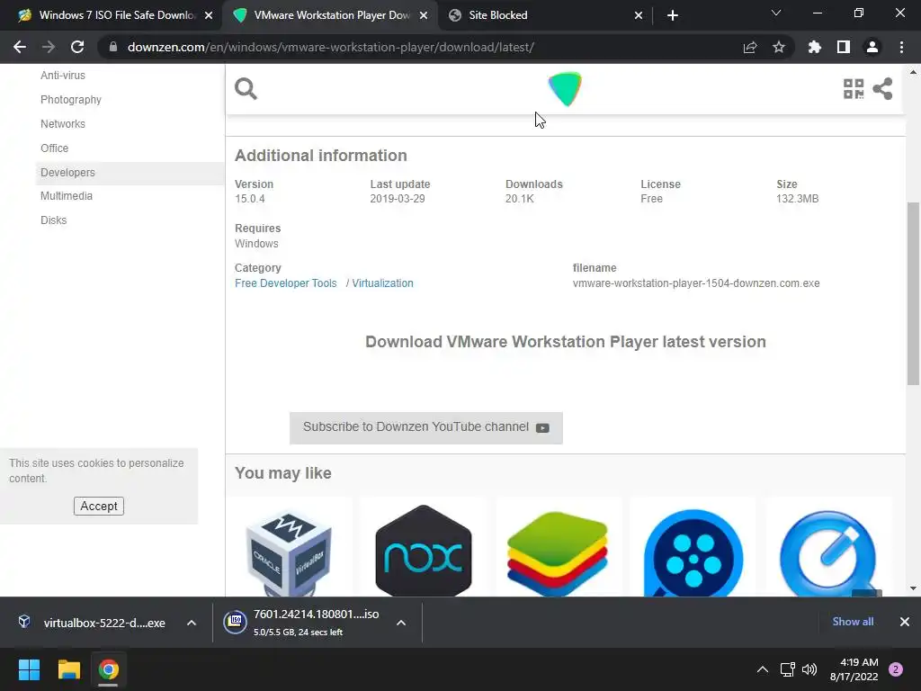Open the Photography category

(x=71, y=100)
